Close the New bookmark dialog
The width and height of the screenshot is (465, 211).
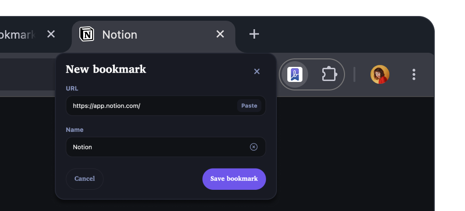click(257, 72)
